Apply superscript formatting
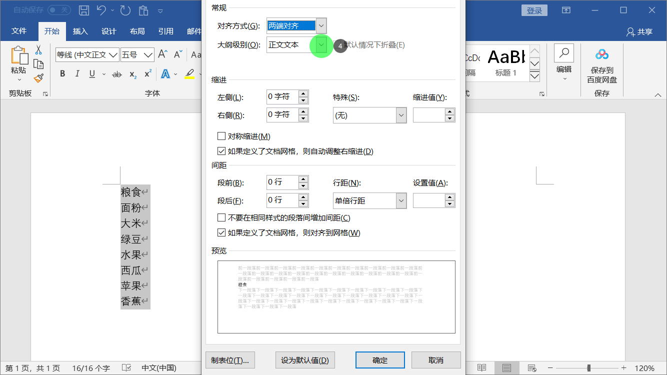This screenshot has height=375, width=667. coord(147,74)
